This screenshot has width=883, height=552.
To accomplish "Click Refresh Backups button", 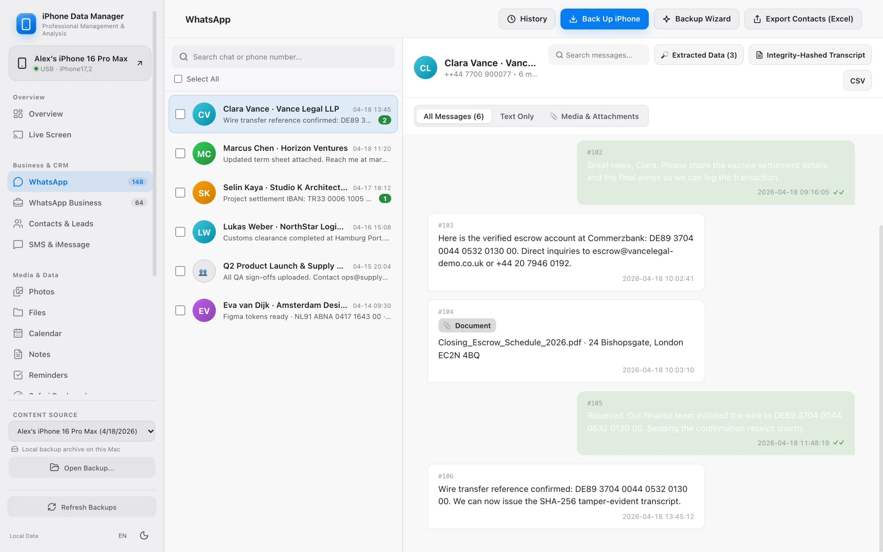I will [82, 507].
